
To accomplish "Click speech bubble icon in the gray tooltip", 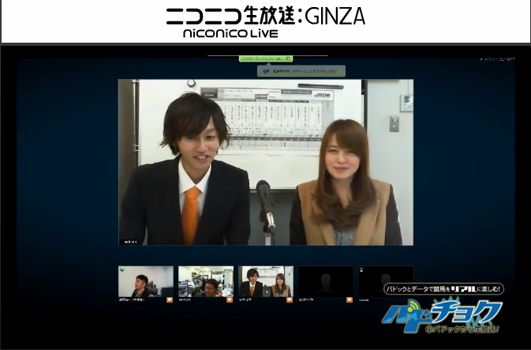I will (266, 71).
